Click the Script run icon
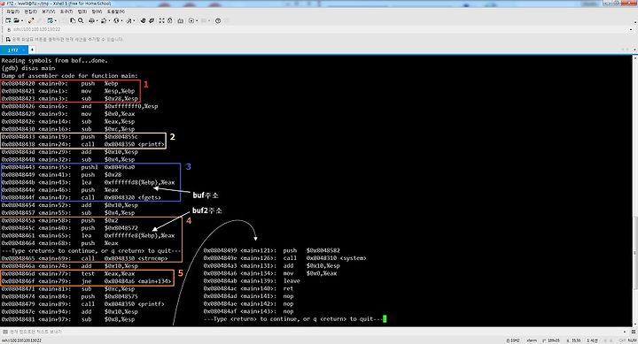Image resolution: width=638 pixels, height=344 pixels. click(191, 20)
